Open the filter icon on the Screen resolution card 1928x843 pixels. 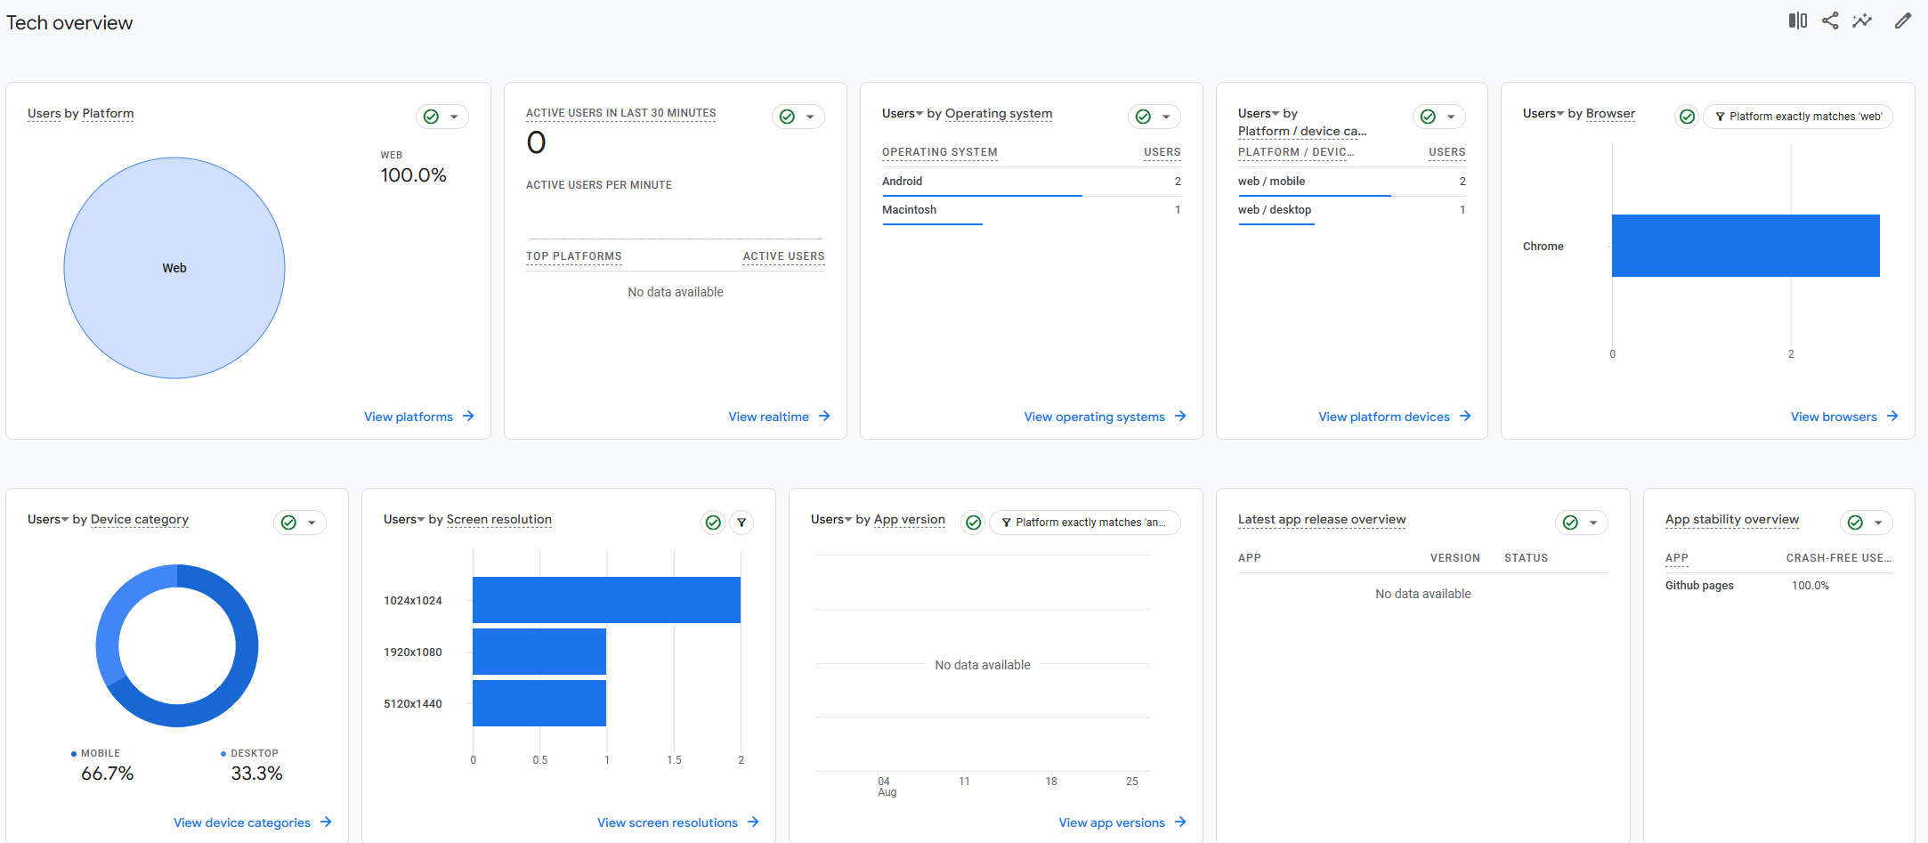pyautogui.click(x=742, y=523)
